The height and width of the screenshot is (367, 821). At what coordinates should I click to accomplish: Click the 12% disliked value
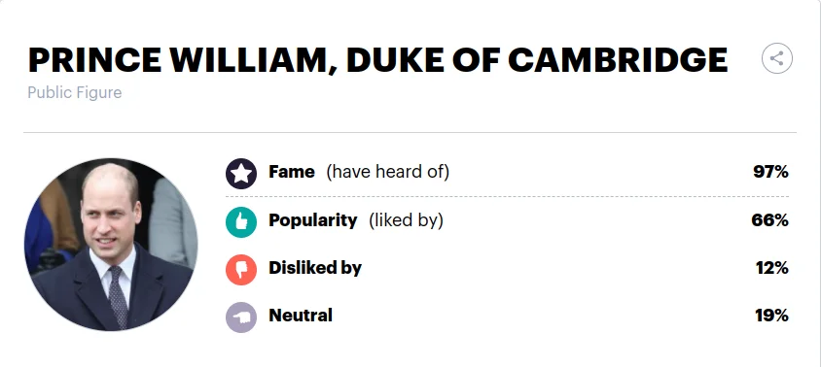pyautogui.click(x=771, y=268)
